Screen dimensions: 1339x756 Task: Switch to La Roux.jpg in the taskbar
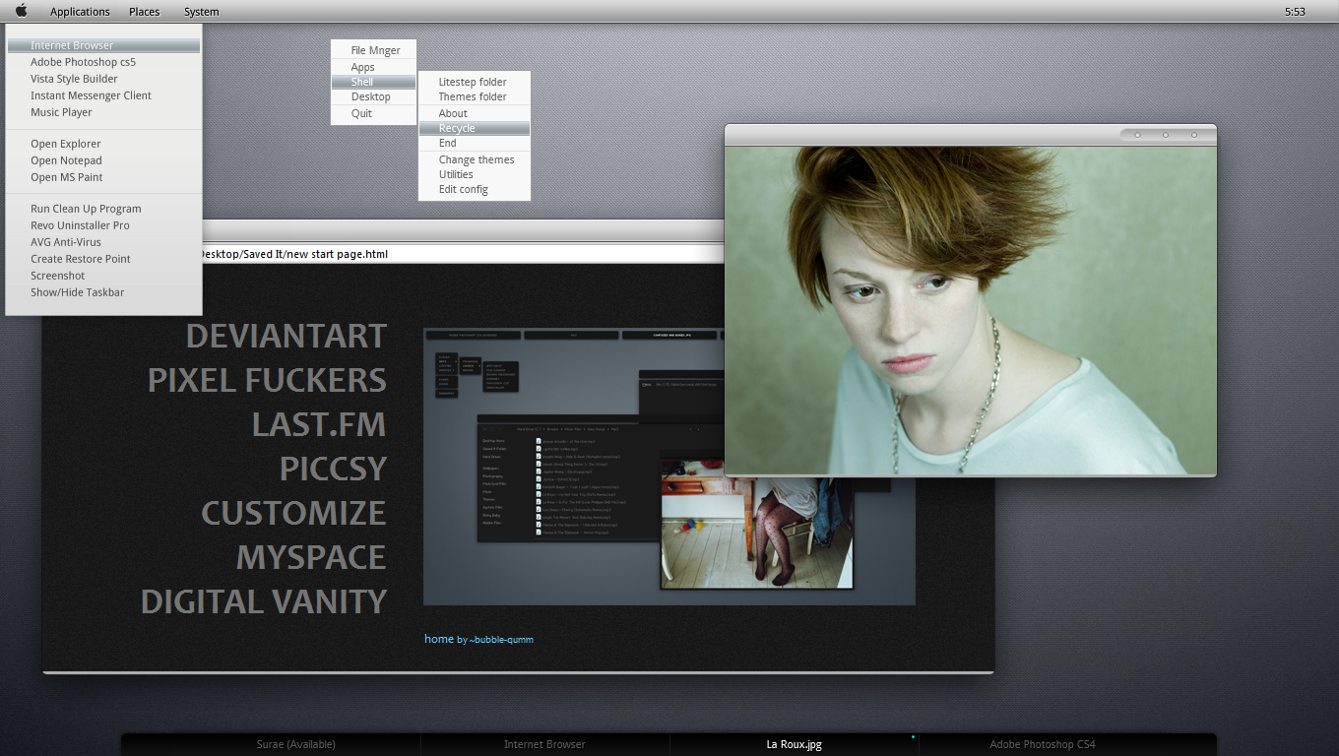tap(794, 744)
